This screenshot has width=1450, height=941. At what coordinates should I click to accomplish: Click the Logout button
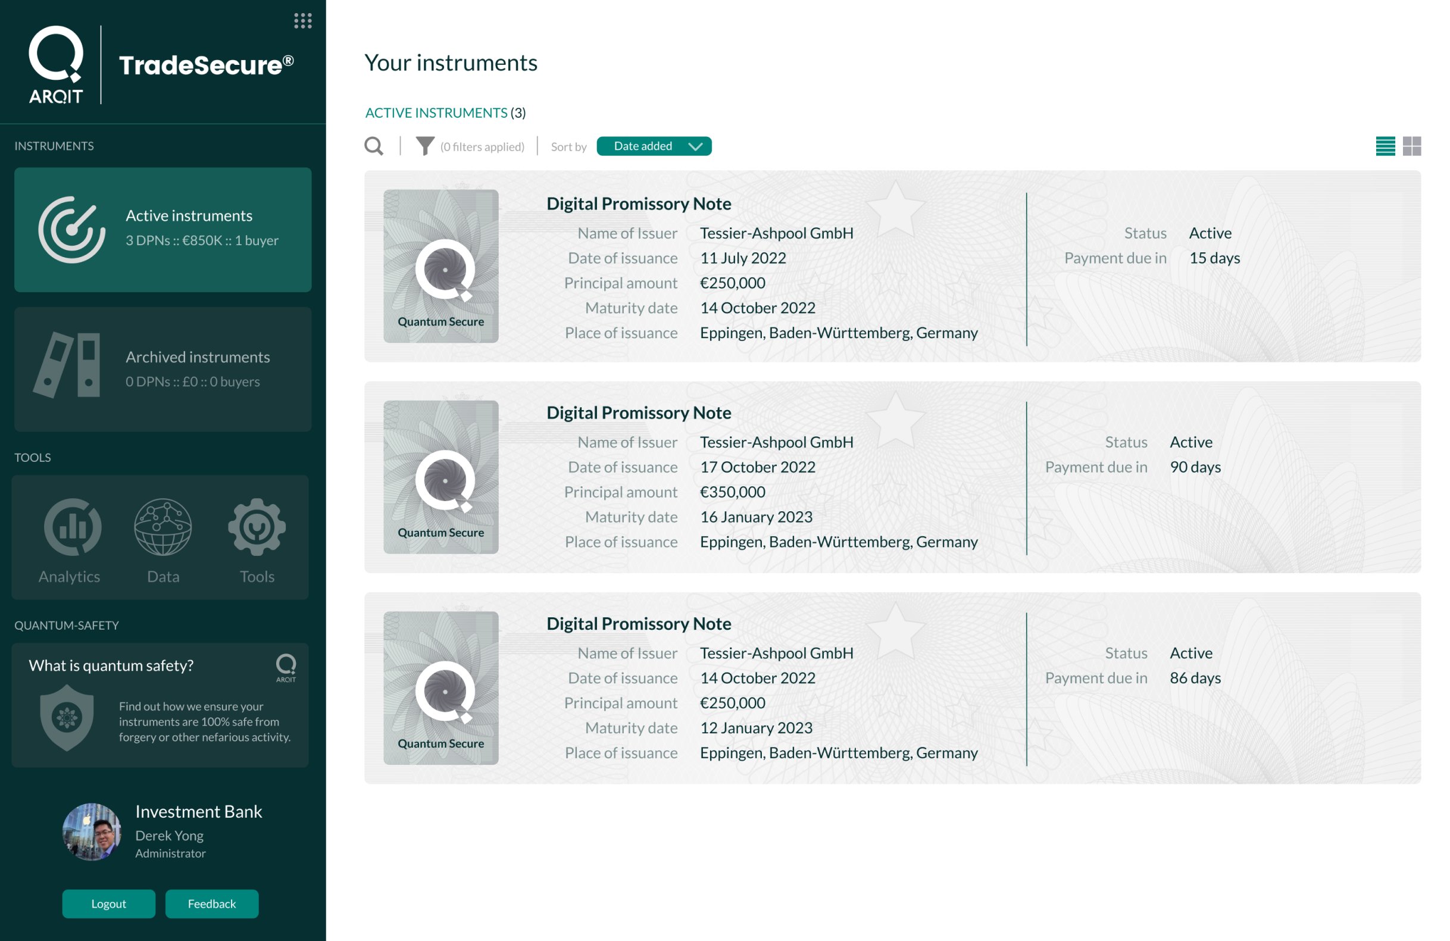[108, 904]
